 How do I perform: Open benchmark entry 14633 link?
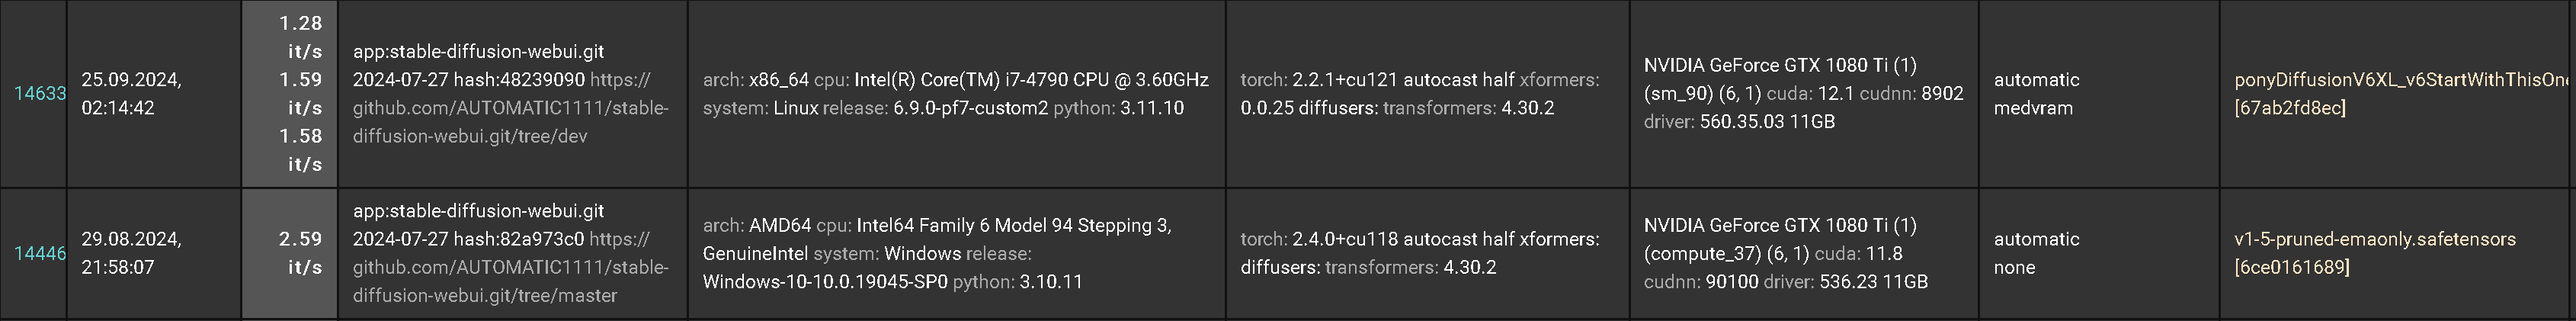tap(39, 94)
